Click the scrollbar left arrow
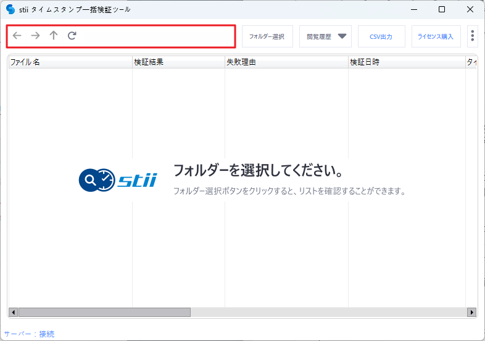 pyautogui.click(x=13, y=312)
